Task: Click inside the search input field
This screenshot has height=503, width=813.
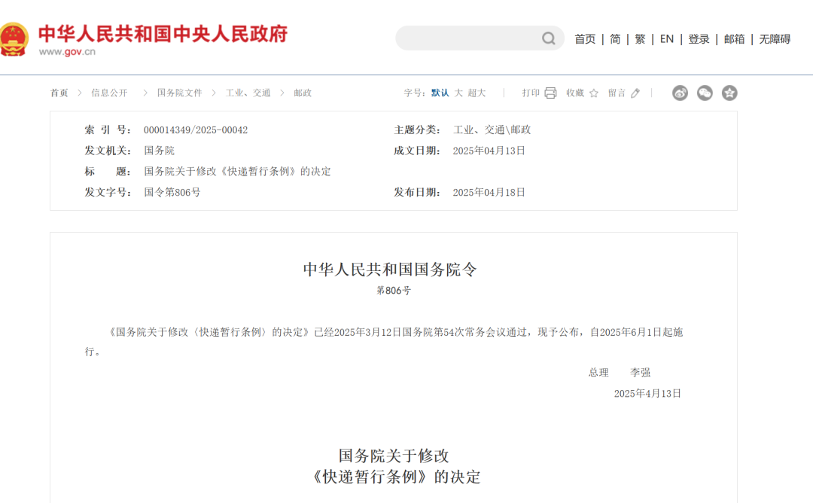Action: tap(467, 38)
